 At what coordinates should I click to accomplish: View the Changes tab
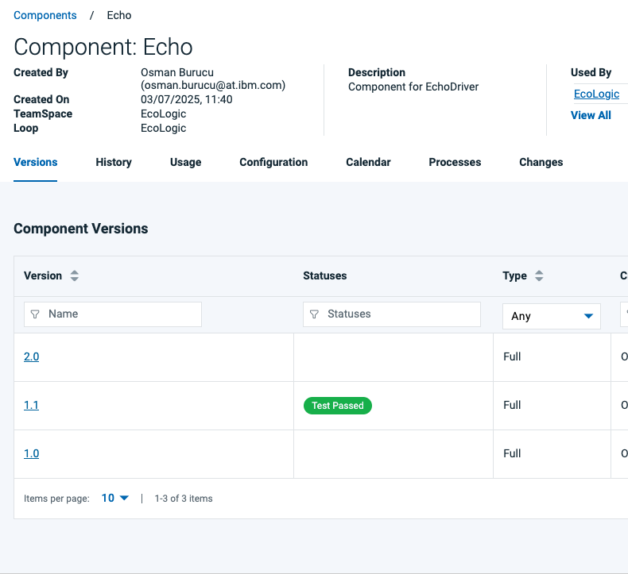(x=541, y=162)
